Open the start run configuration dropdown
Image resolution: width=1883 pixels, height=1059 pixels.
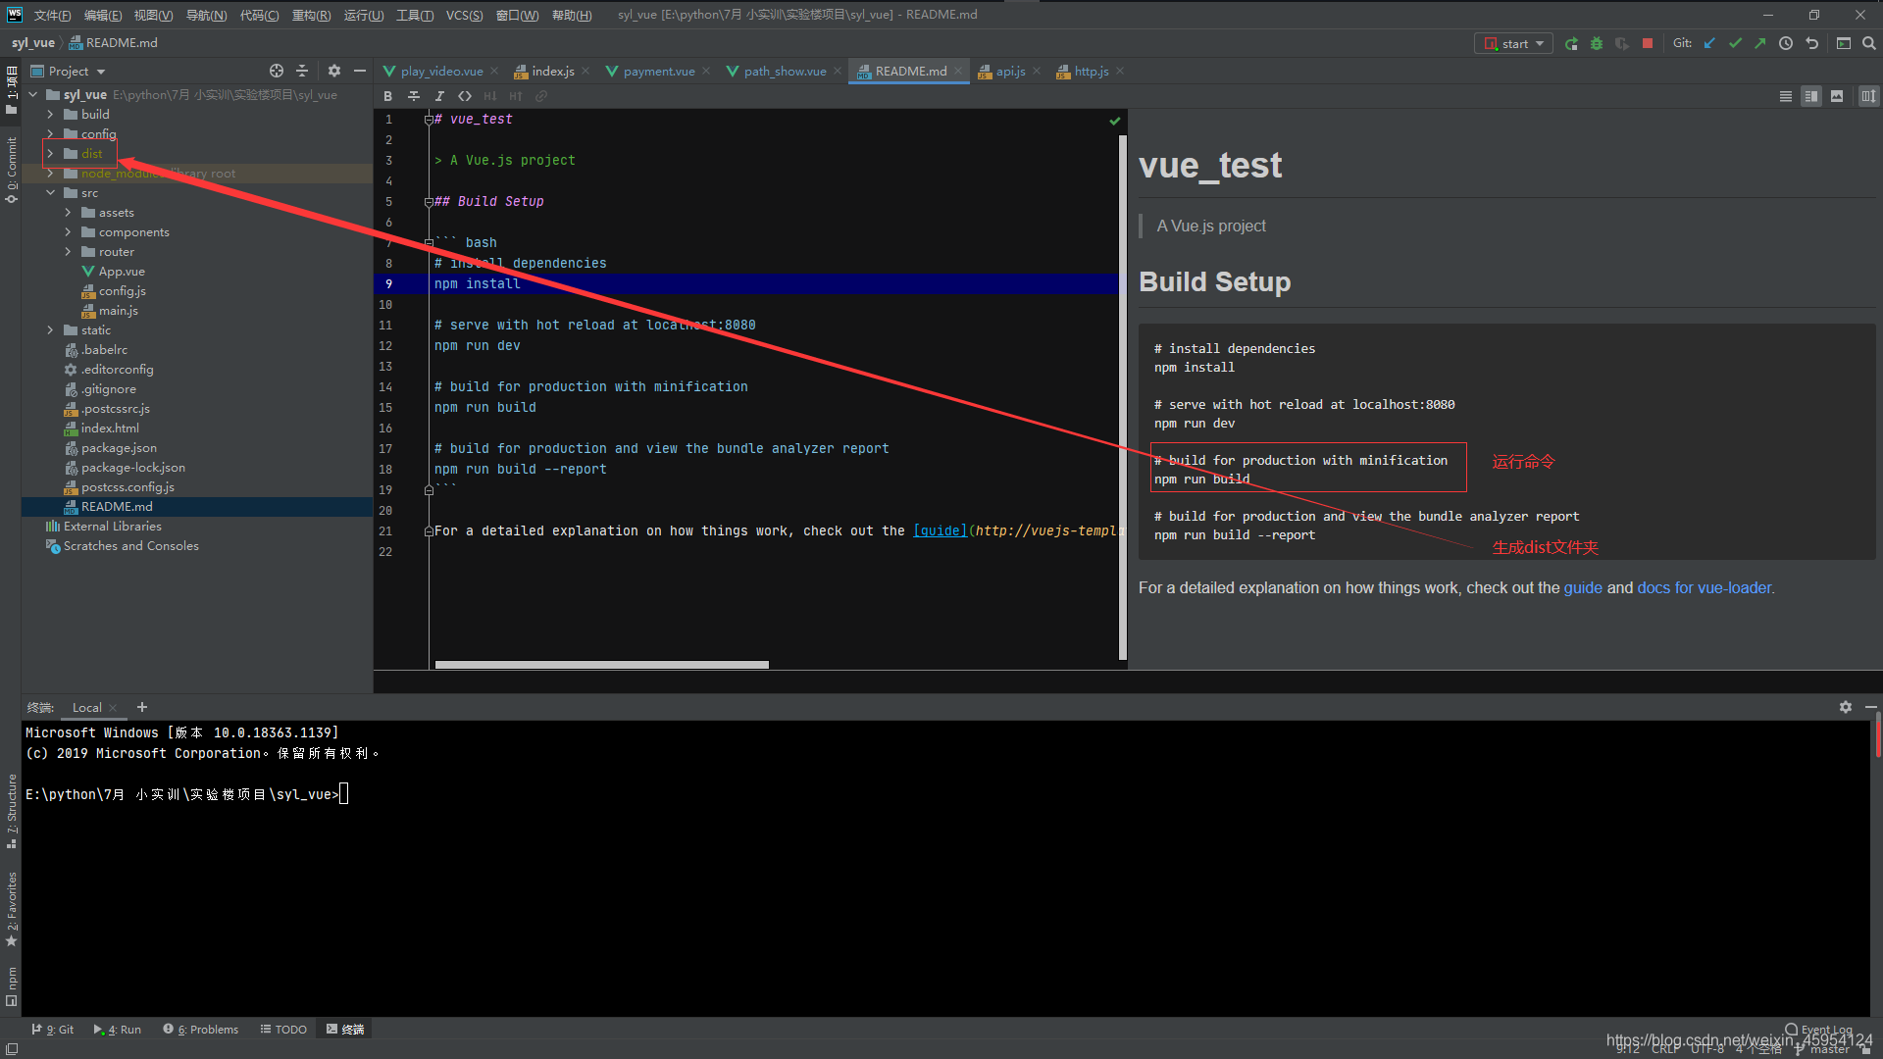(1513, 43)
